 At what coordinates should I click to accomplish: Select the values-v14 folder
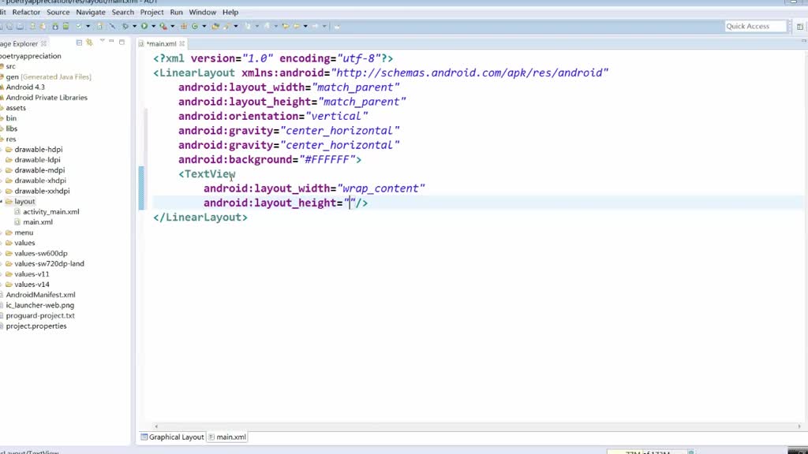point(32,284)
